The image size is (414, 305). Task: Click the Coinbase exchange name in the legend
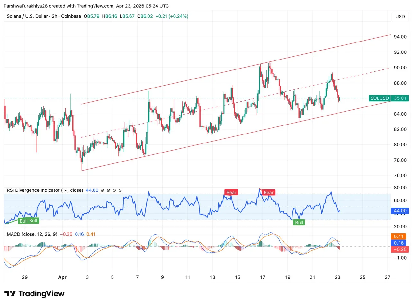click(71, 16)
